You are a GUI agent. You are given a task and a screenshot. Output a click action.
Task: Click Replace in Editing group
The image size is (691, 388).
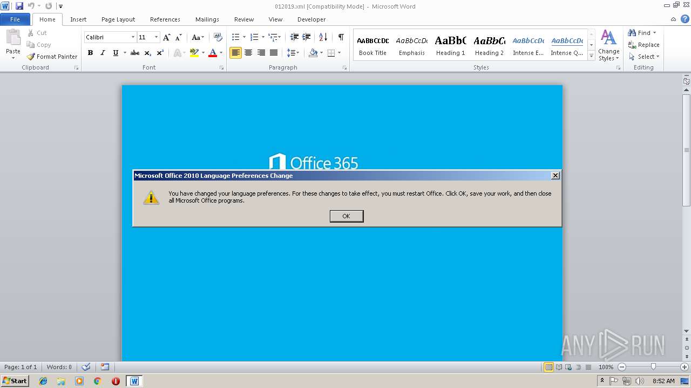point(644,45)
